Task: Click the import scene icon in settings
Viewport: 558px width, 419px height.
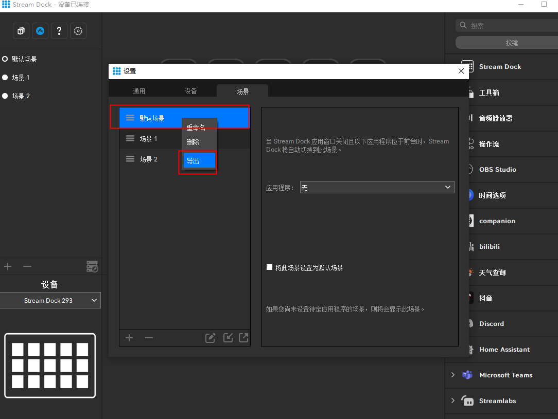Action: pyautogui.click(x=228, y=338)
